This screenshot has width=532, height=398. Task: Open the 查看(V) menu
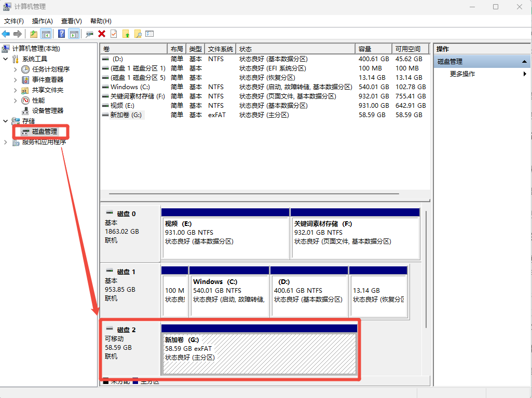point(71,21)
